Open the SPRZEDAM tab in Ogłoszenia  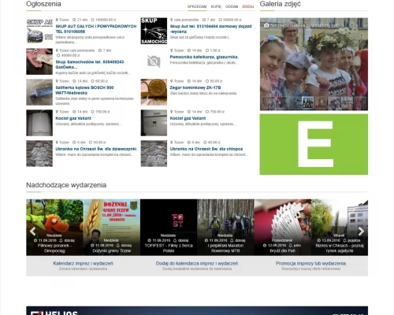click(x=197, y=6)
